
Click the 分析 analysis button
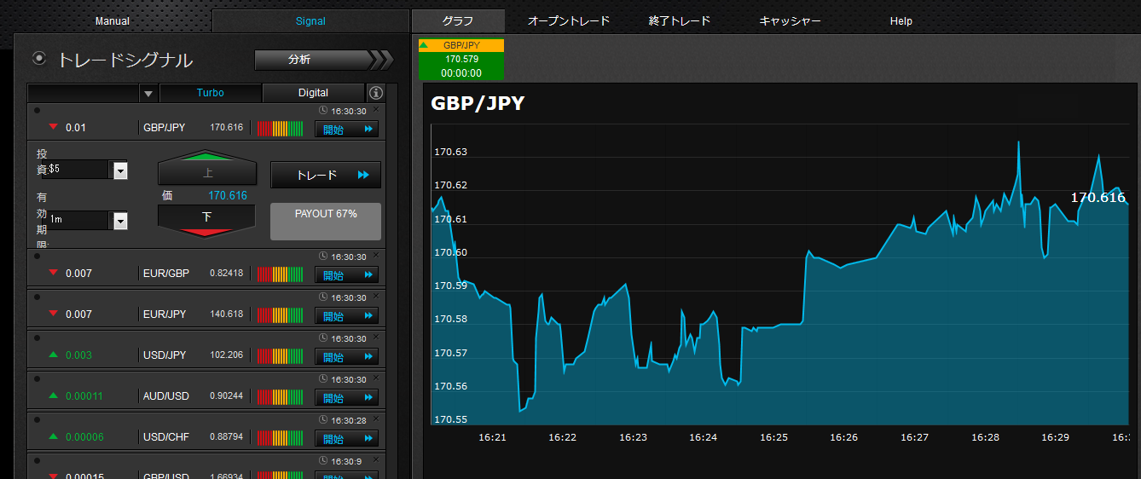tap(324, 60)
